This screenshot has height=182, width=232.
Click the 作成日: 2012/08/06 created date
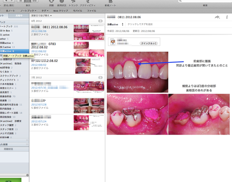point(118,31)
